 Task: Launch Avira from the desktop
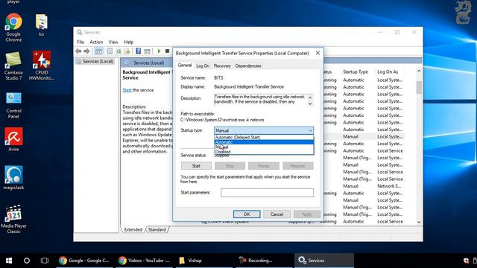[x=13, y=139]
